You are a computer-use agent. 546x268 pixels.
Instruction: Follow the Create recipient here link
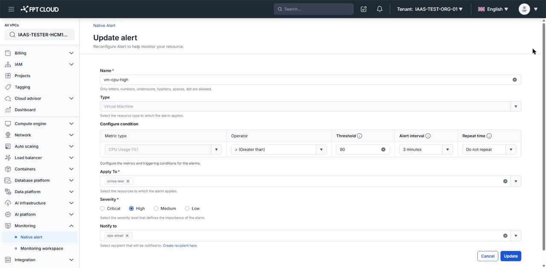(180, 245)
